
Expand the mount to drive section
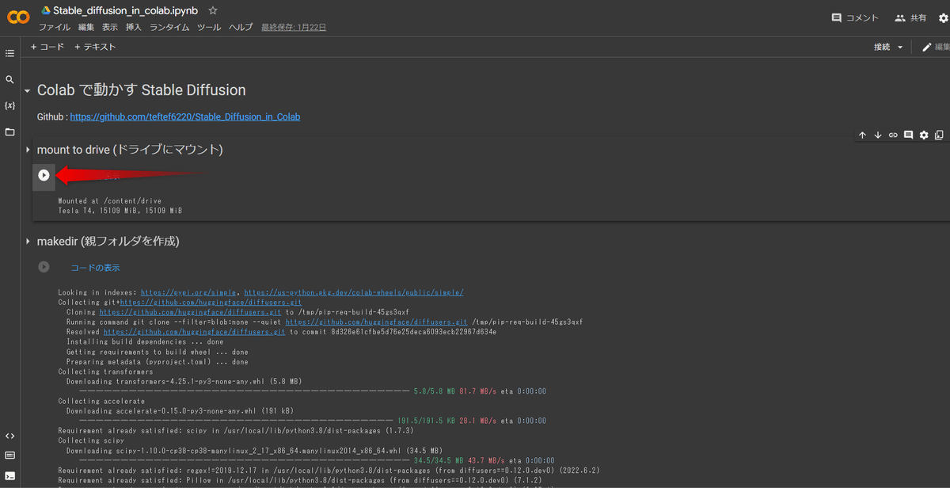pos(28,150)
